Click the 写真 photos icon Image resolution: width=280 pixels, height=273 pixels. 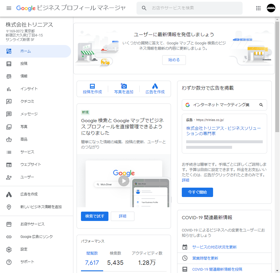tap(9, 127)
